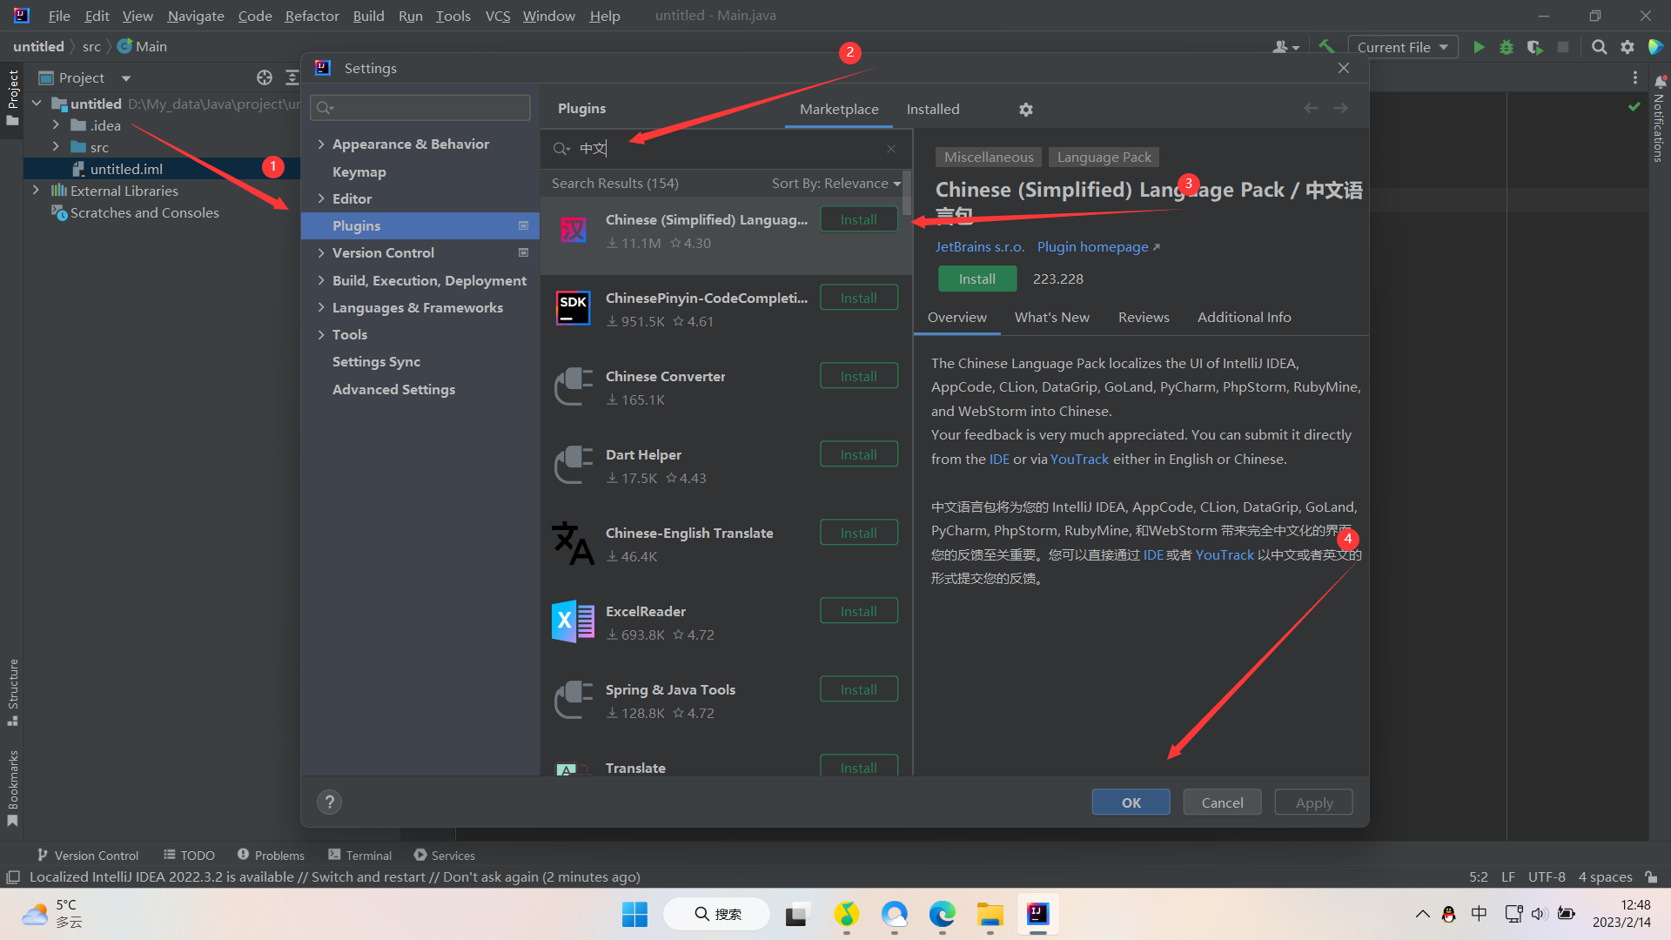Open the Current File run configuration dropdown
This screenshot has width=1671, height=940.
[1402, 47]
